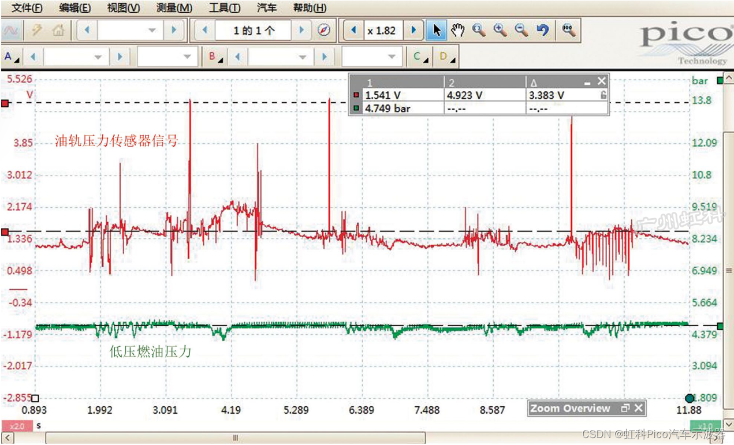Click the 3.383 V delta value
The width and height of the screenshot is (734, 445).
[546, 96]
